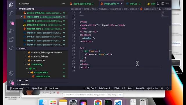Viewport: 186px width, 105px height.
Task: Collapse the ASTRO folder section
Action: click(23, 49)
